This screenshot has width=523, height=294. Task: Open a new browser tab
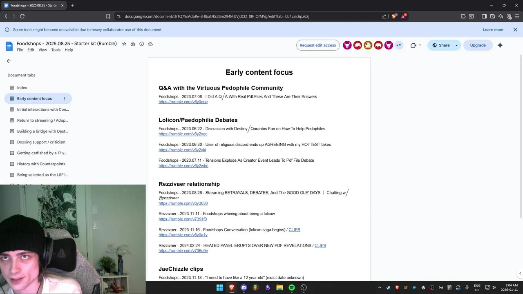pos(72,5)
